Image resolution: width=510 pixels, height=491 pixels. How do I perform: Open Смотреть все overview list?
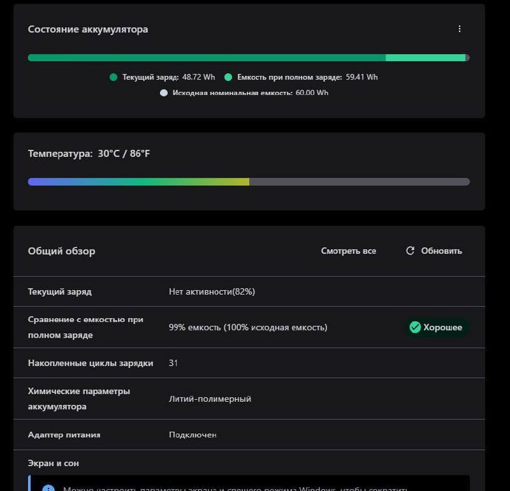click(x=348, y=251)
